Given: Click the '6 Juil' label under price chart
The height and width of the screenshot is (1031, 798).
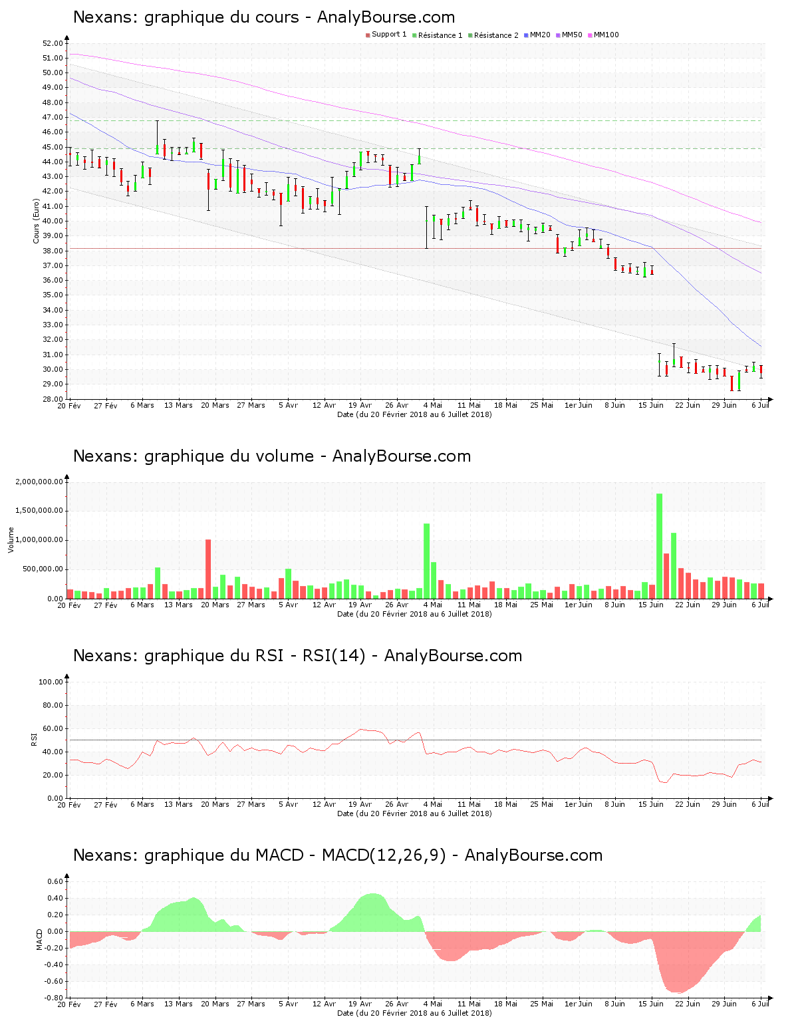Looking at the screenshot, I should coord(760,405).
